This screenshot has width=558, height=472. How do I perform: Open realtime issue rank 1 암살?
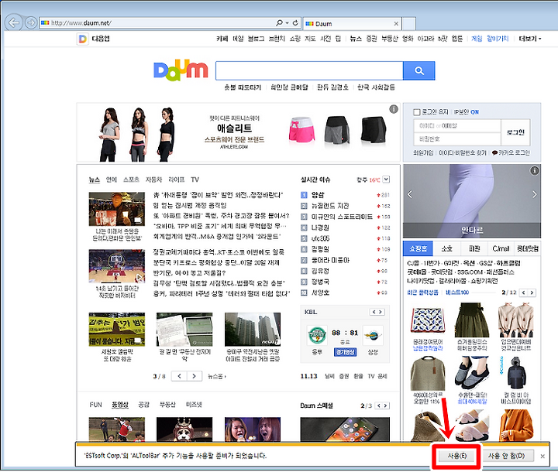(318, 195)
